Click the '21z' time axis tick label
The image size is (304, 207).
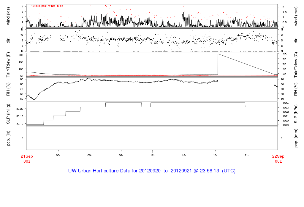coord(247,155)
